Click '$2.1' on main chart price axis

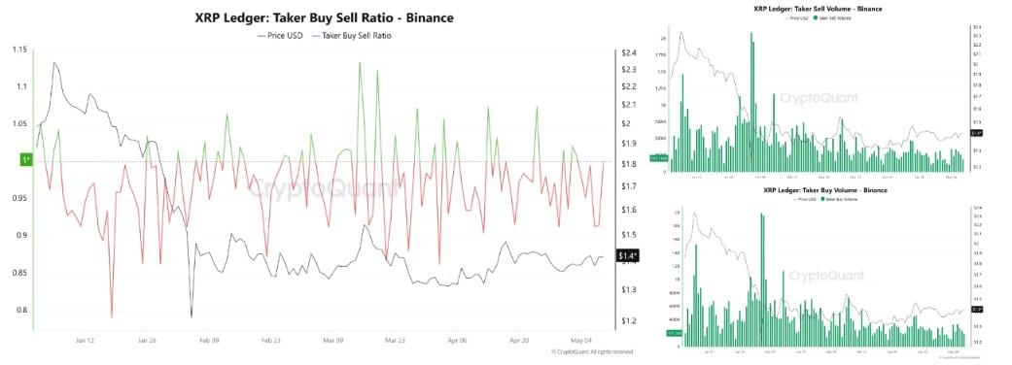point(629,105)
